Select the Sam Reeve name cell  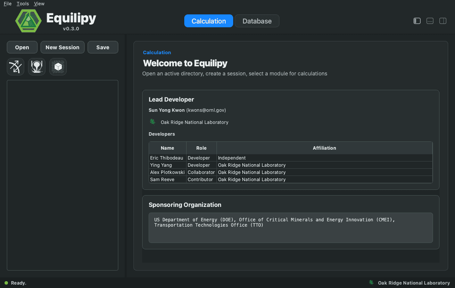click(168, 179)
